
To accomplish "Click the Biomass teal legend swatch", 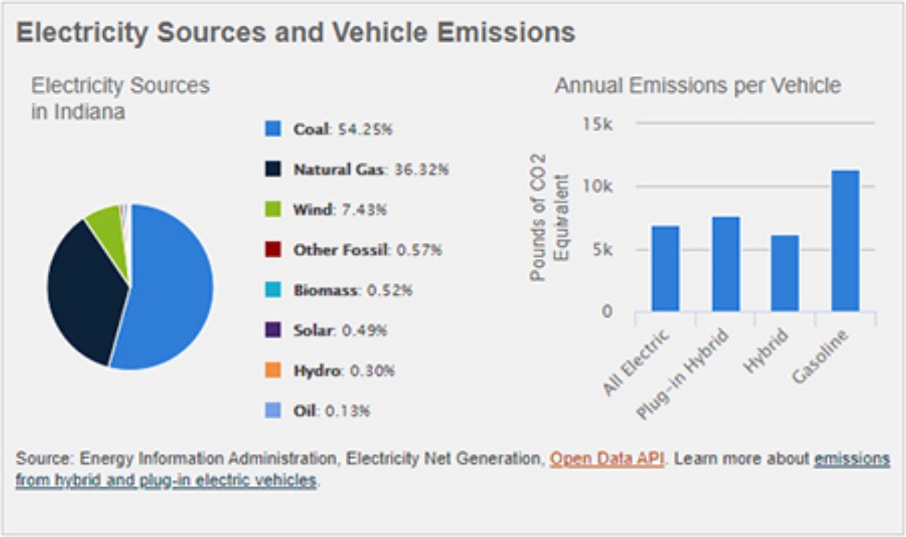I will pyautogui.click(x=273, y=290).
